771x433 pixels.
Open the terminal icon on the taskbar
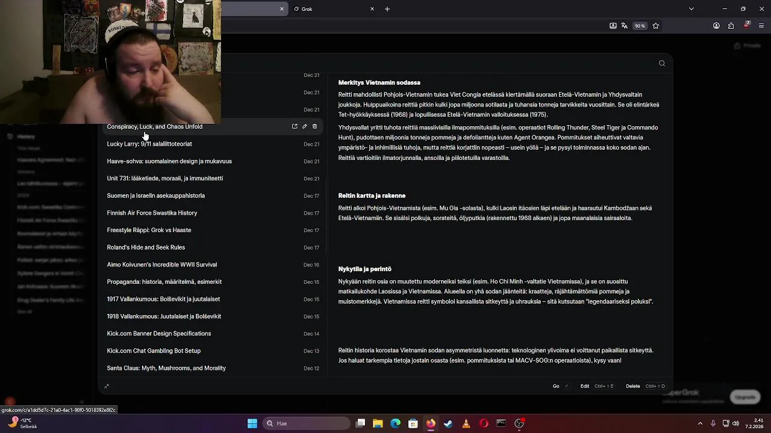click(x=501, y=423)
